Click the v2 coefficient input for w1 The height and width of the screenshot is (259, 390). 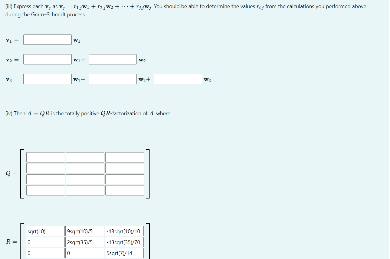pyautogui.click(x=48, y=59)
